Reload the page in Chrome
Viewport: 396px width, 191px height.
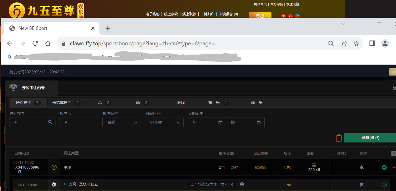click(35, 43)
